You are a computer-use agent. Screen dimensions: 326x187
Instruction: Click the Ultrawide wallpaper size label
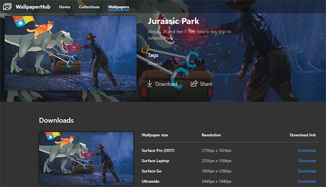coord(151,181)
